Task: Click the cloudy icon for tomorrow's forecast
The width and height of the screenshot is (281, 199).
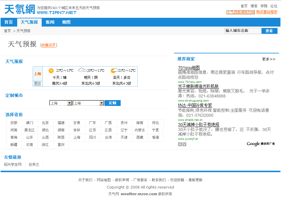Action: [82, 70]
